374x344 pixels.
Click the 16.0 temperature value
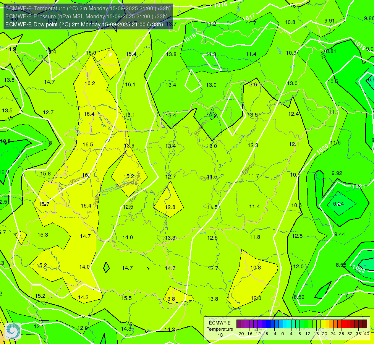coord(91,53)
